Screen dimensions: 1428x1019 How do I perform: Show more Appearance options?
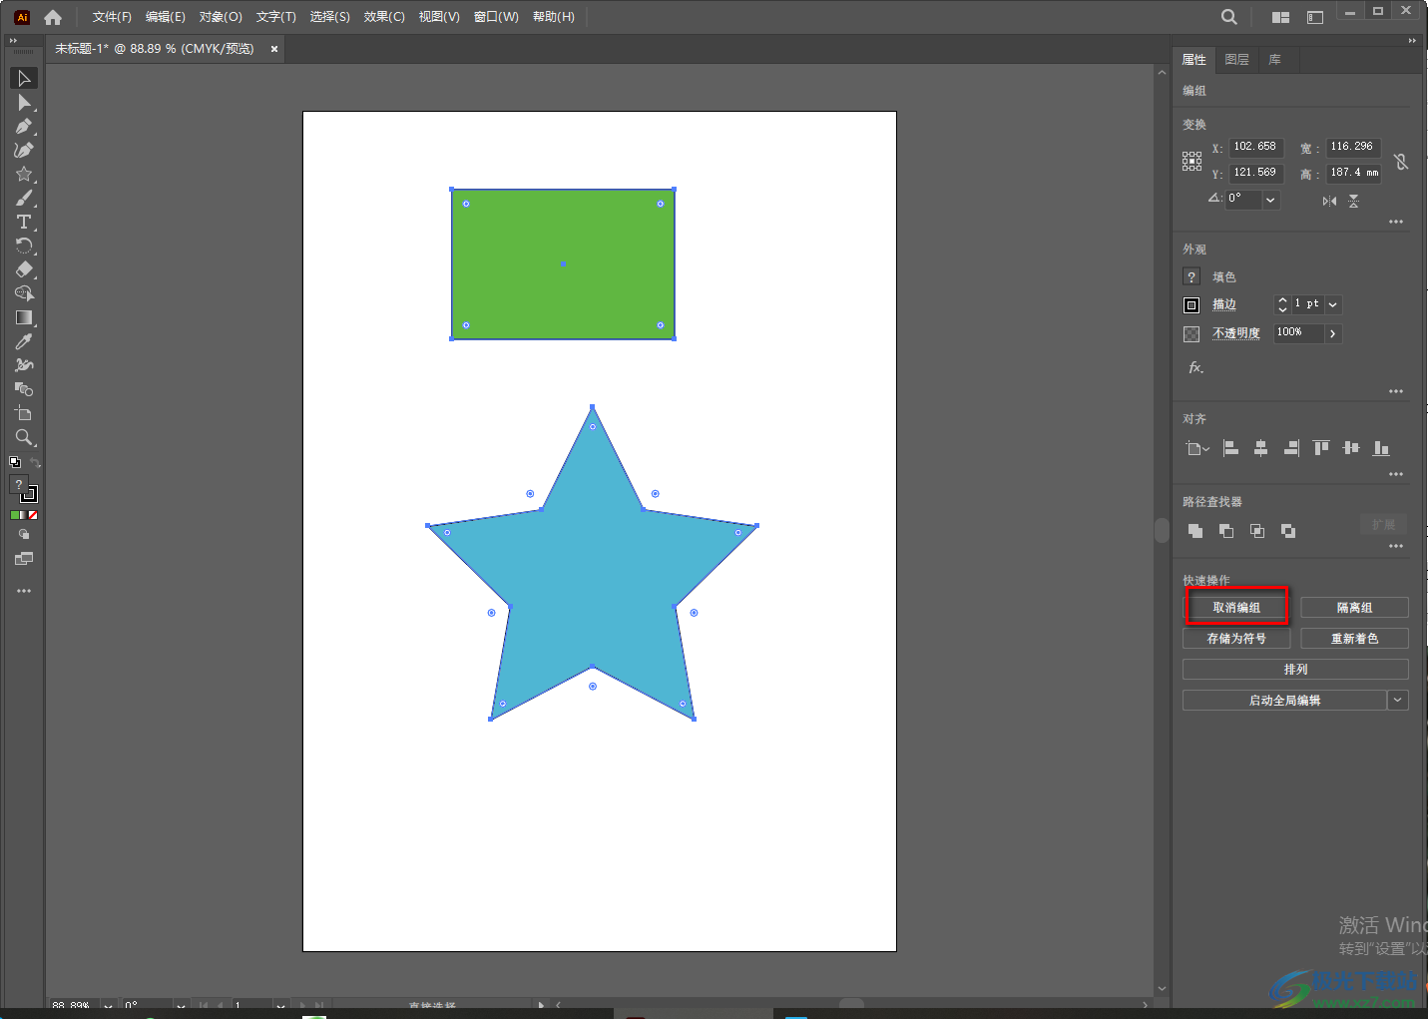[1396, 391]
